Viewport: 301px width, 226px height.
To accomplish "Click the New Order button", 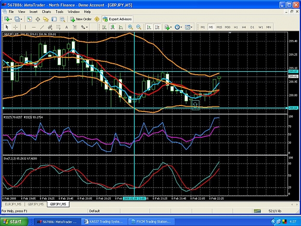I will [81, 19].
